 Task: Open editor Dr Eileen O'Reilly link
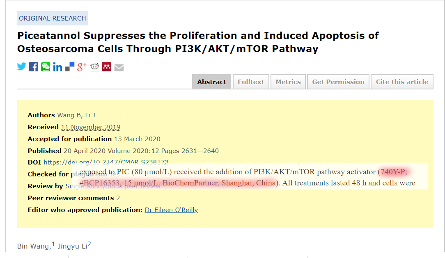172,210
